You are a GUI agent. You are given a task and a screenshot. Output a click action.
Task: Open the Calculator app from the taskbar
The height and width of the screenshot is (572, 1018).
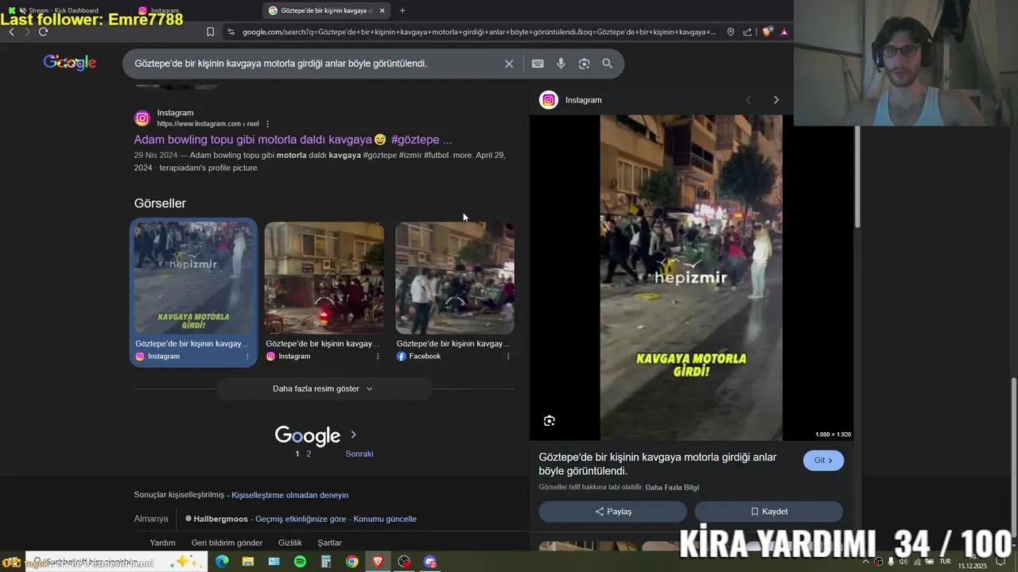point(326,562)
